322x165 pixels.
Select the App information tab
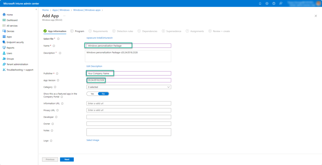click(55, 31)
